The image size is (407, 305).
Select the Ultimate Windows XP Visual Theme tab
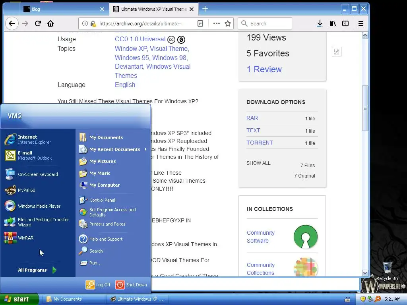[x=154, y=9]
